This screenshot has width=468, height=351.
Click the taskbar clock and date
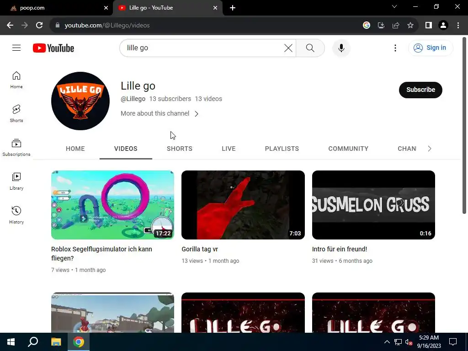click(429, 342)
